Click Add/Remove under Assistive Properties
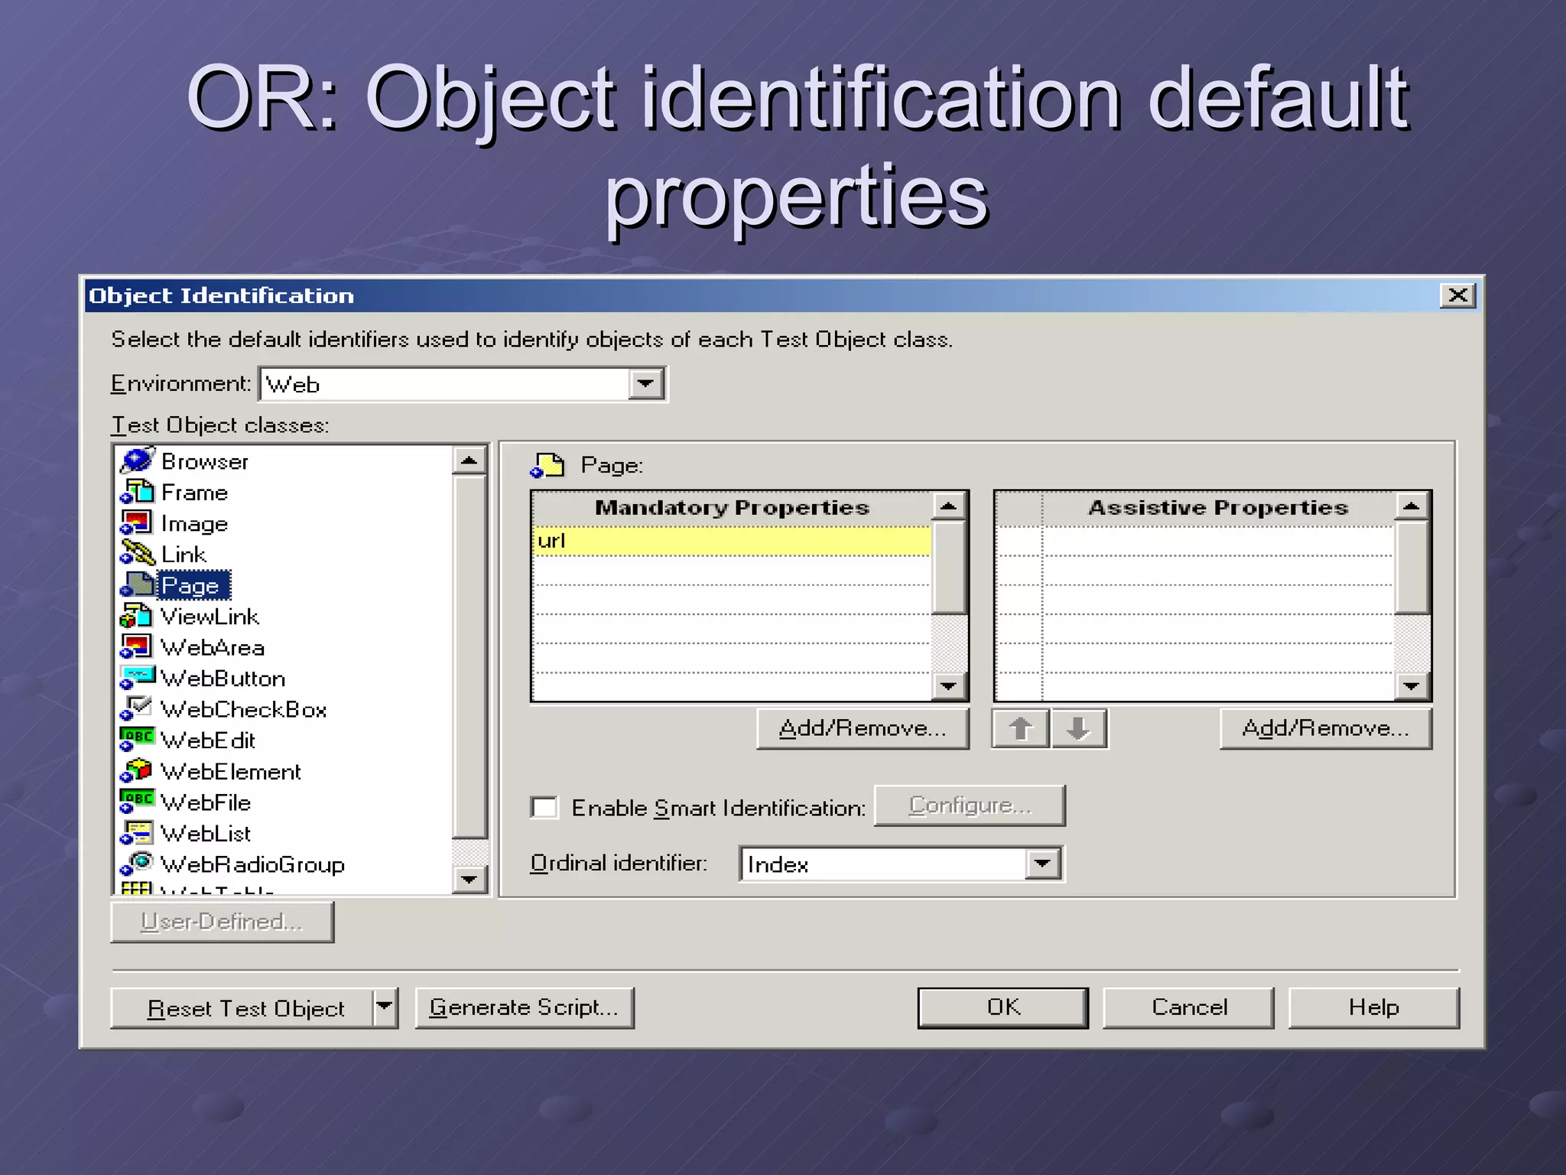 pos(1325,728)
